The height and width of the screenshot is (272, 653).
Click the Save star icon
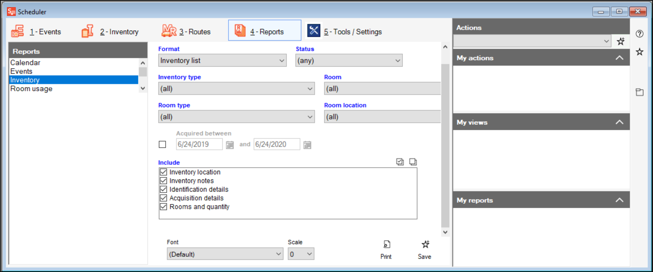(425, 245)
